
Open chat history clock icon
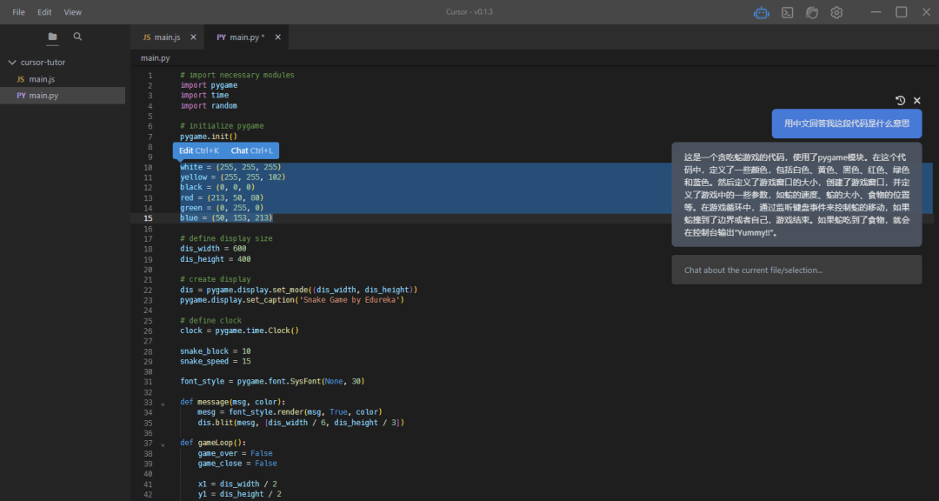(900, 101)
